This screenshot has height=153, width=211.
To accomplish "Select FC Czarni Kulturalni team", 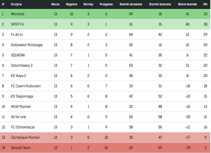I will [x=26, y=86].
